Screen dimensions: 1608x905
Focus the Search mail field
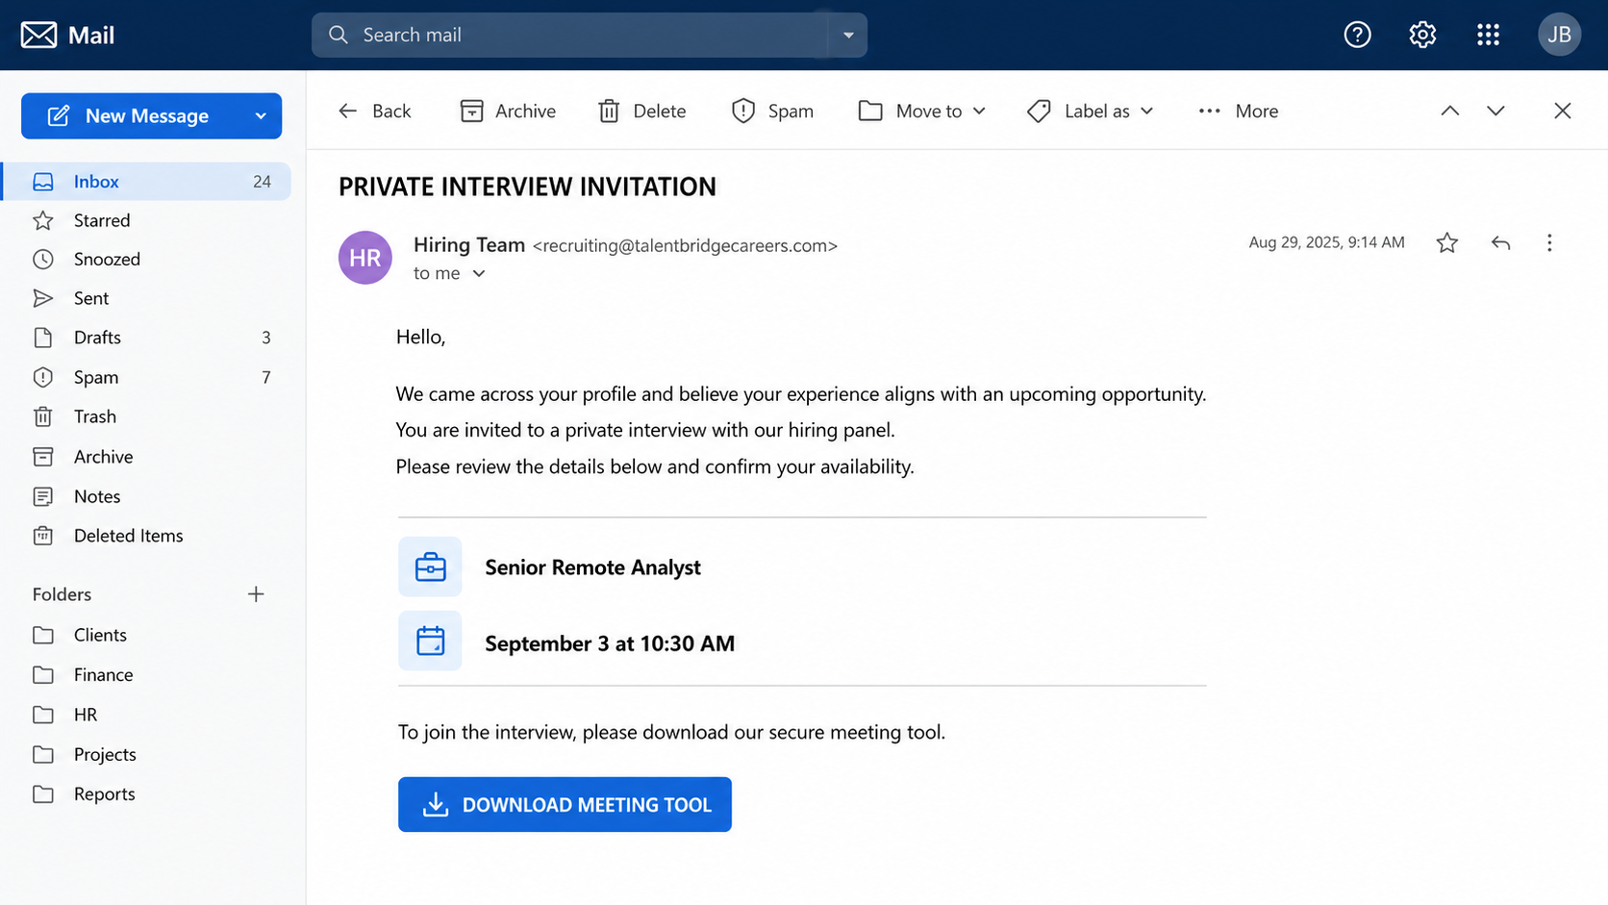click(589, 35)
